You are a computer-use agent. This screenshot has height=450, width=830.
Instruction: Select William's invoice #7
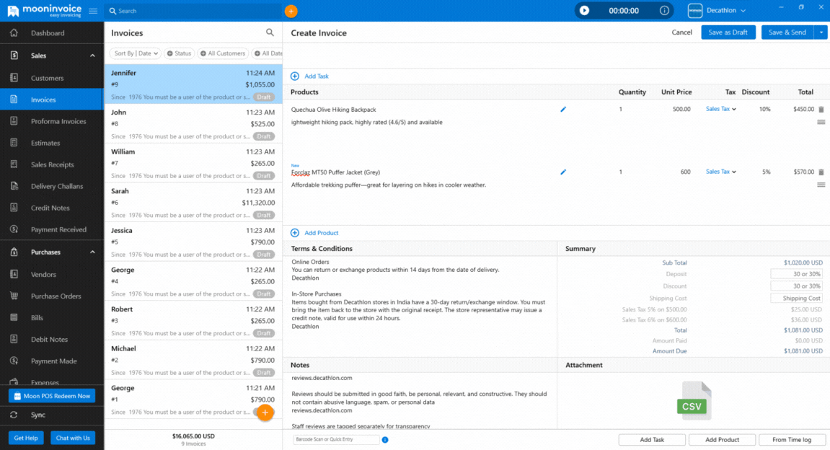click(x=193, y=163)
